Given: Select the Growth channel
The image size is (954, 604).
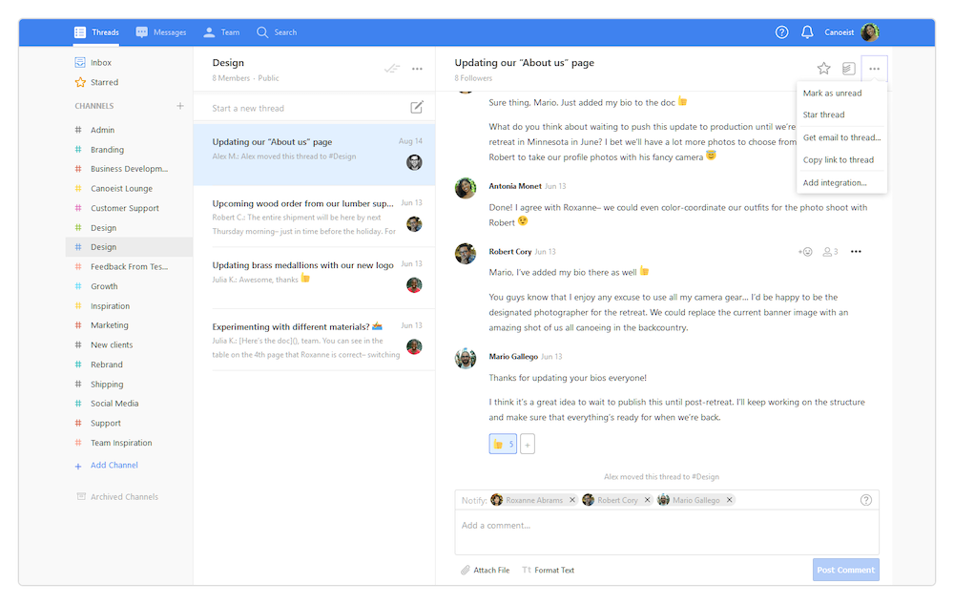Looking at the screenshot, I should tap(129, 286).
